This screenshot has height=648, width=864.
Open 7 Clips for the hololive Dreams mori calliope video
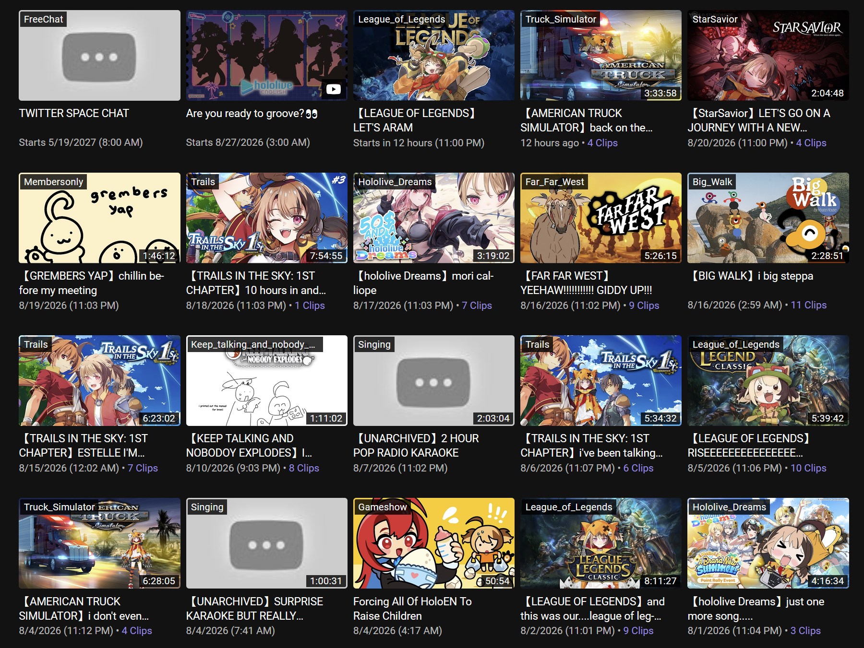(477, 306)
